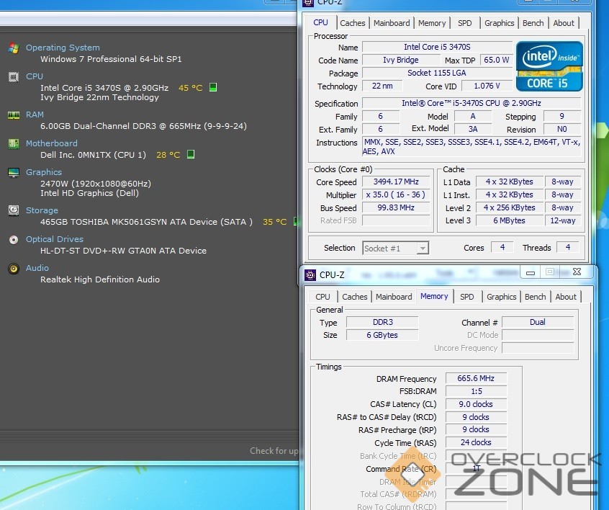Open Graphics tab in the CPU-Z processor window
The height and width of the screenshot is (510, 609).
point(499,23)
